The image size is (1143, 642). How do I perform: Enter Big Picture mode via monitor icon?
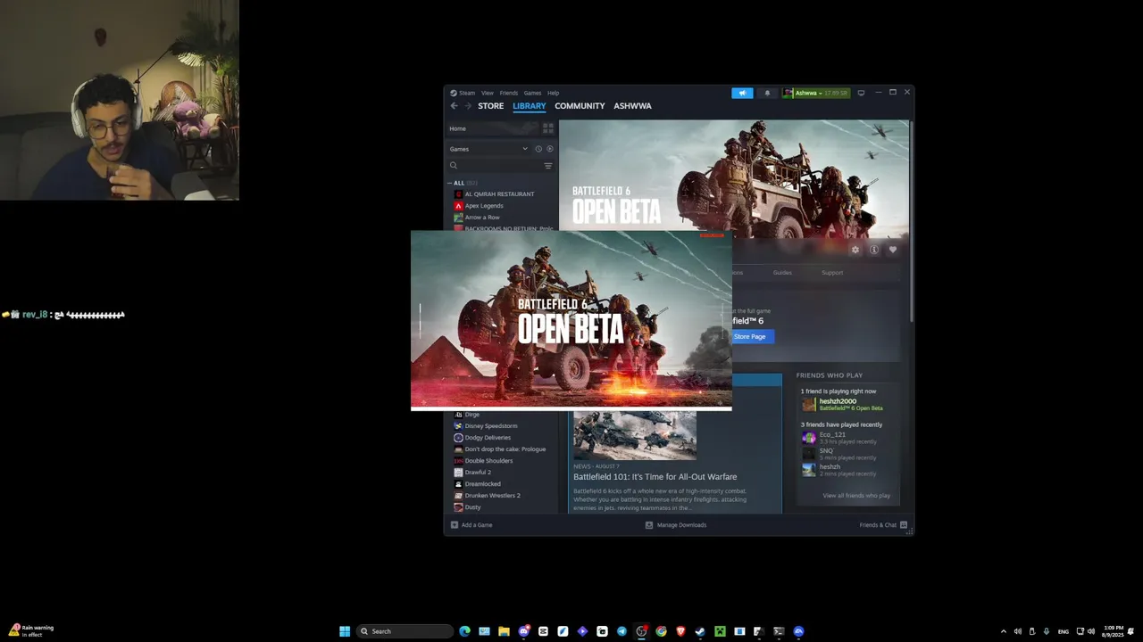pos(861,93)
